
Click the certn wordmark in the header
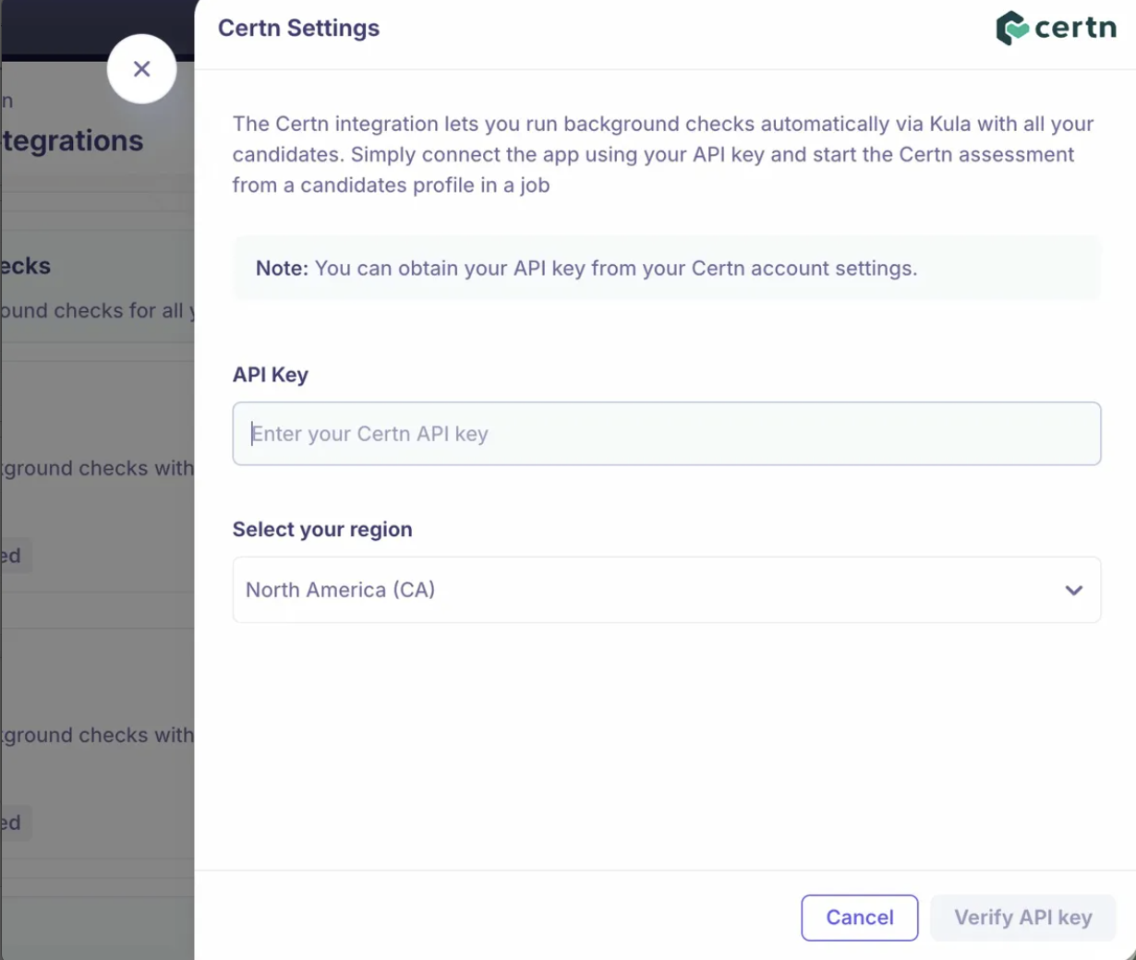point(1075,28)
